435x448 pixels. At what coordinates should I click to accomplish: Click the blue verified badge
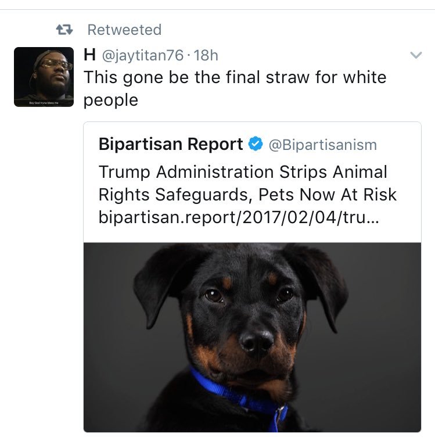254,144
